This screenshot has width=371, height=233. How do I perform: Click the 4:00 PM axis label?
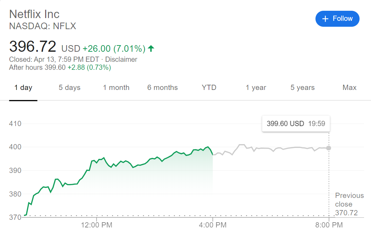click(x=213, y=225)
